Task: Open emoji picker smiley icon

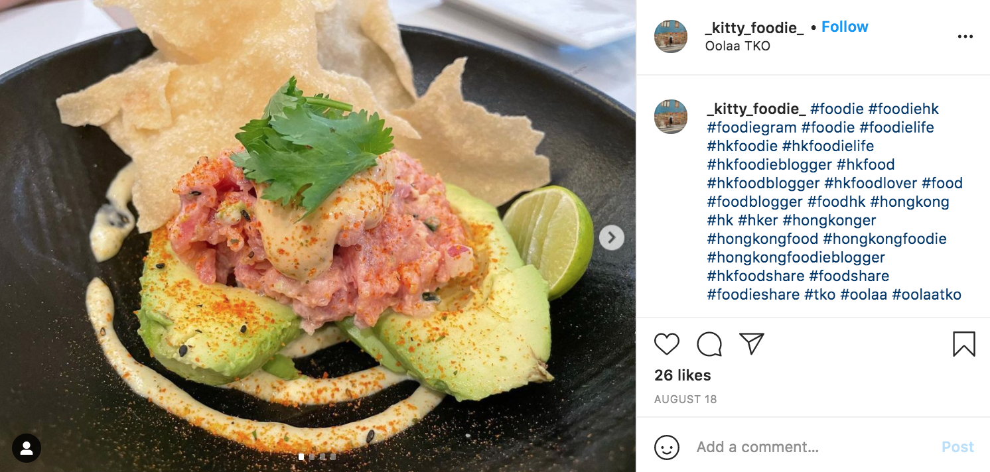Action: click(x=667, y=447)
